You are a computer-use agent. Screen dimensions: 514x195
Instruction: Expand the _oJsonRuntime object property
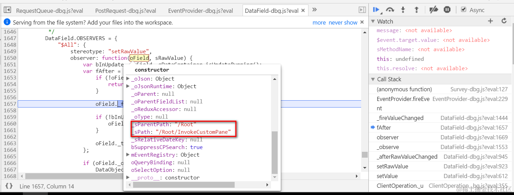[128, 86]
